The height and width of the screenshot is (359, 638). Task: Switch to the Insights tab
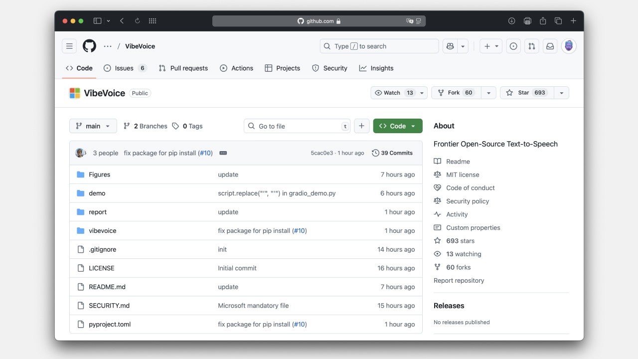point(376,68)
